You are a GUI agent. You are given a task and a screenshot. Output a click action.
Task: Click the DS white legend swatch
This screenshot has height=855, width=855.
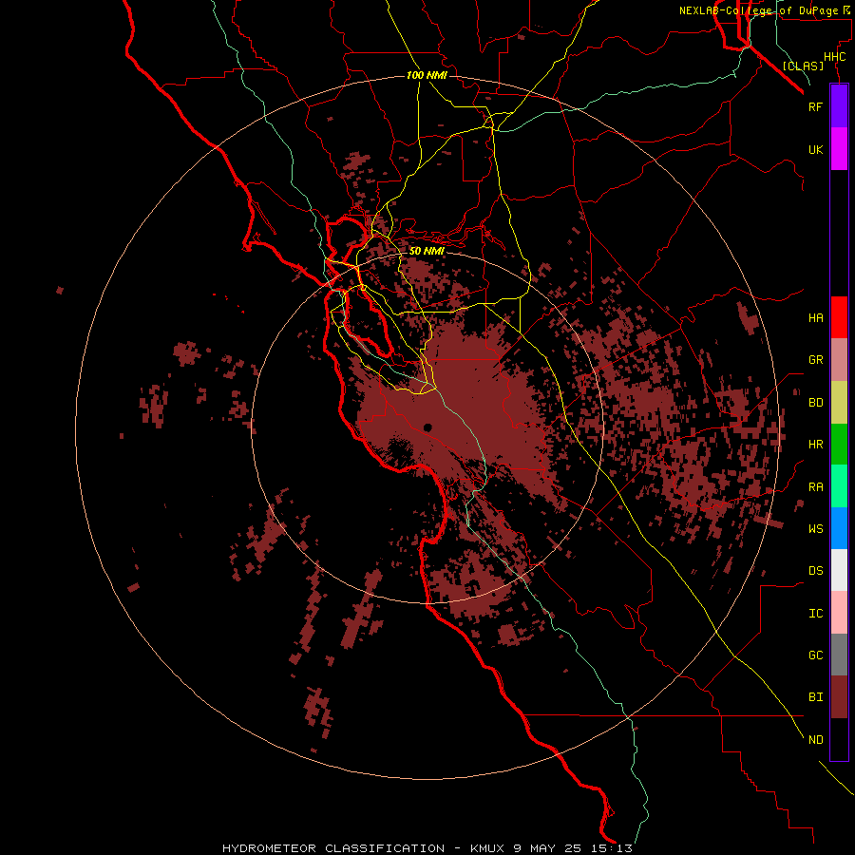[x=839, y=570]
